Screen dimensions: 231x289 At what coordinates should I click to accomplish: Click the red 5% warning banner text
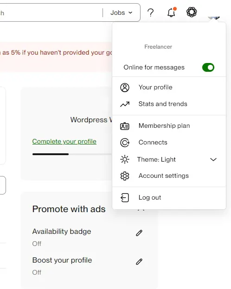pos(56,52)
